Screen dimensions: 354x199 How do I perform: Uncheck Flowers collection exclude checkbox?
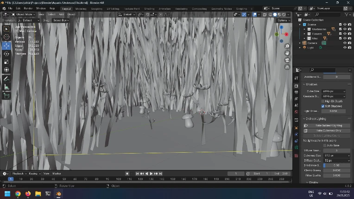[x=340, y=34]
